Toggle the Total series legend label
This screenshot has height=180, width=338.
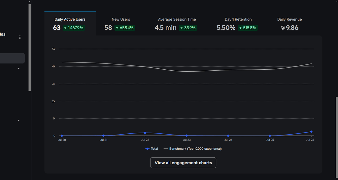tap(154, 149)
